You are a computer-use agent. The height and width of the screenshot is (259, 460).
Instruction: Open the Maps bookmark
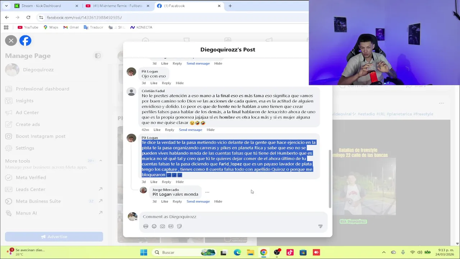tap(51, 27)
